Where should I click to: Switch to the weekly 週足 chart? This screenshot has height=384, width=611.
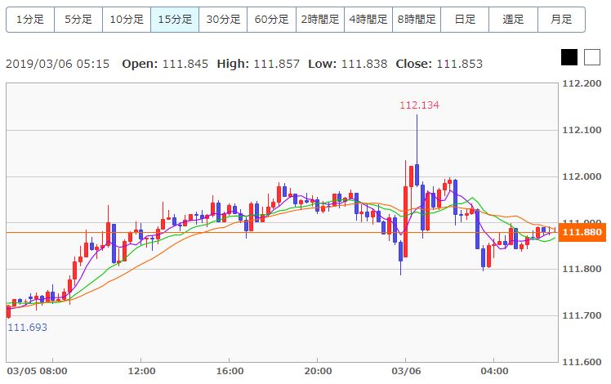click(512, 19)
